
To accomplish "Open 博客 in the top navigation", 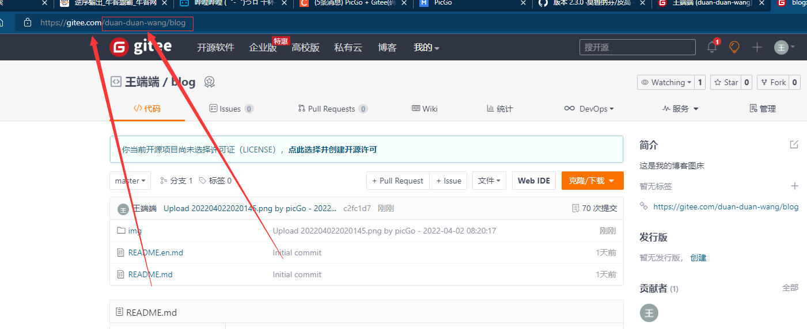I will (387, 47).
